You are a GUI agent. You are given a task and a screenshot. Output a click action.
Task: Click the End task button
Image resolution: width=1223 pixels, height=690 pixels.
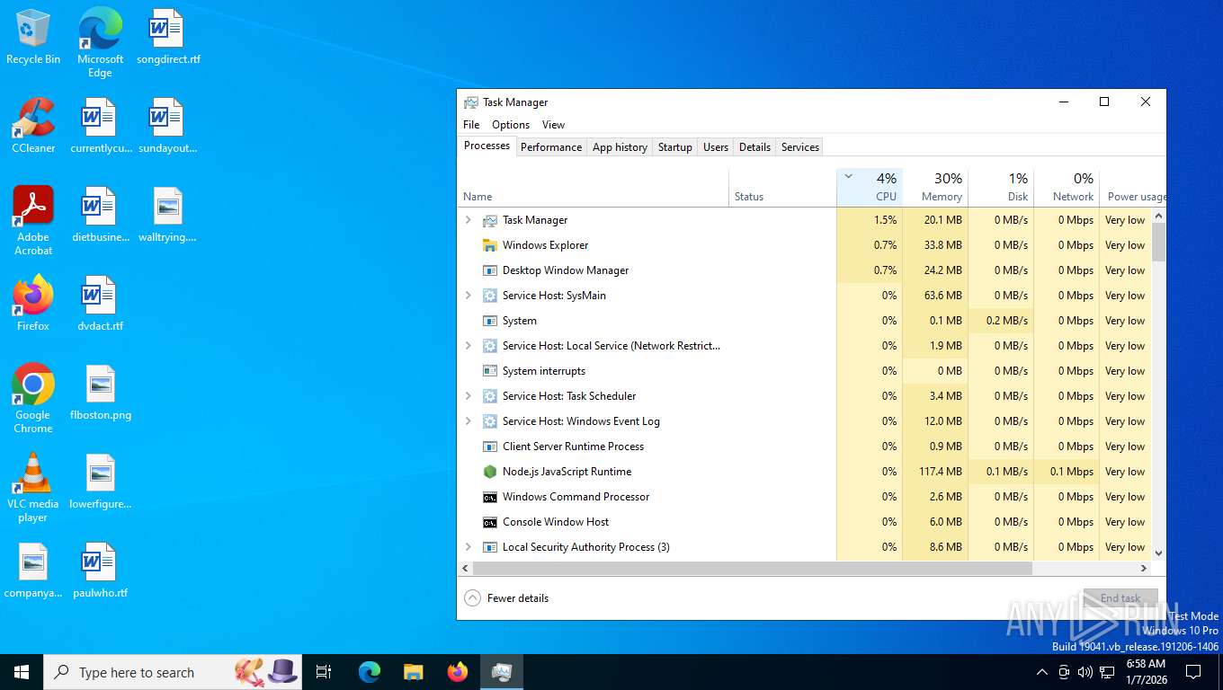point(1120,598)
